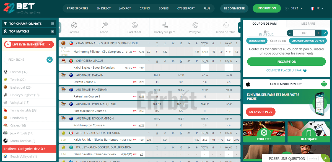This screenshot has height=162, width=332.
Task: Expand the 12 market dropdown in the Philippines PBA header
Action: (x=181, y=43)
